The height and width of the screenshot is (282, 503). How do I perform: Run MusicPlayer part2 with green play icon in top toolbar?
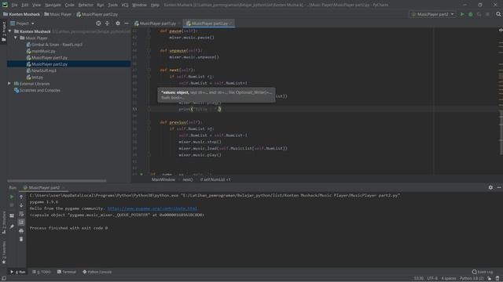(462, 14)
